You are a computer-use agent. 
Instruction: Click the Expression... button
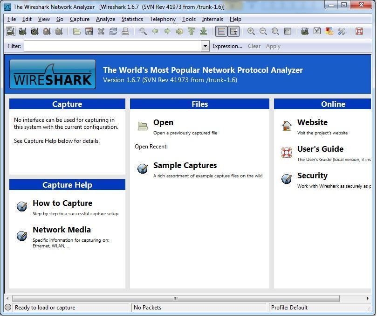click(227, 46)
